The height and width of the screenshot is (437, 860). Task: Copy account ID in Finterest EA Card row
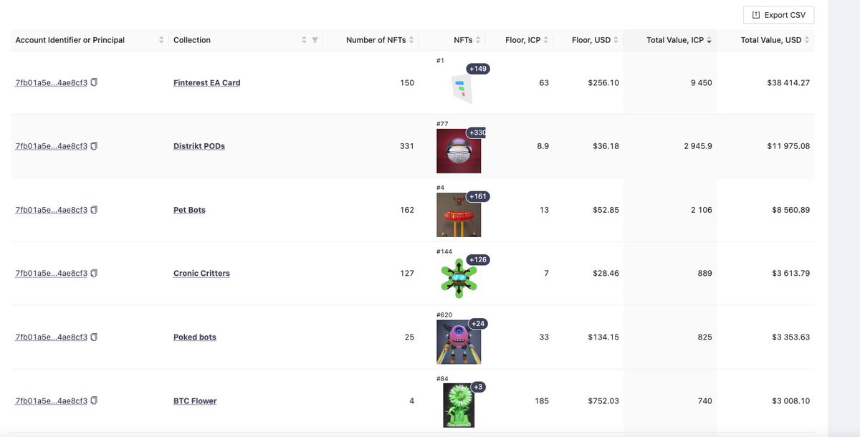click(94, 82)
